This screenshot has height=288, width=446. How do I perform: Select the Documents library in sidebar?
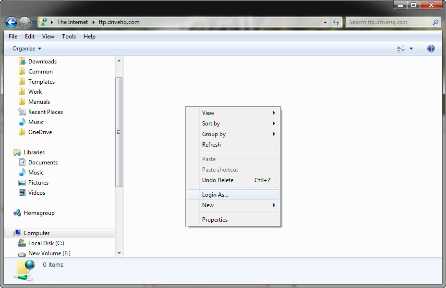click(43, 163)
